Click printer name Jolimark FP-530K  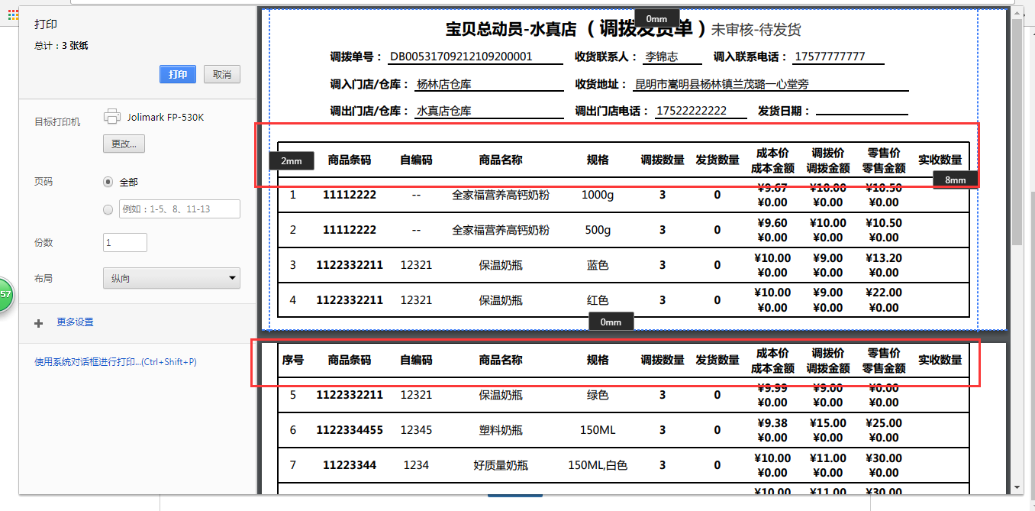166,118
